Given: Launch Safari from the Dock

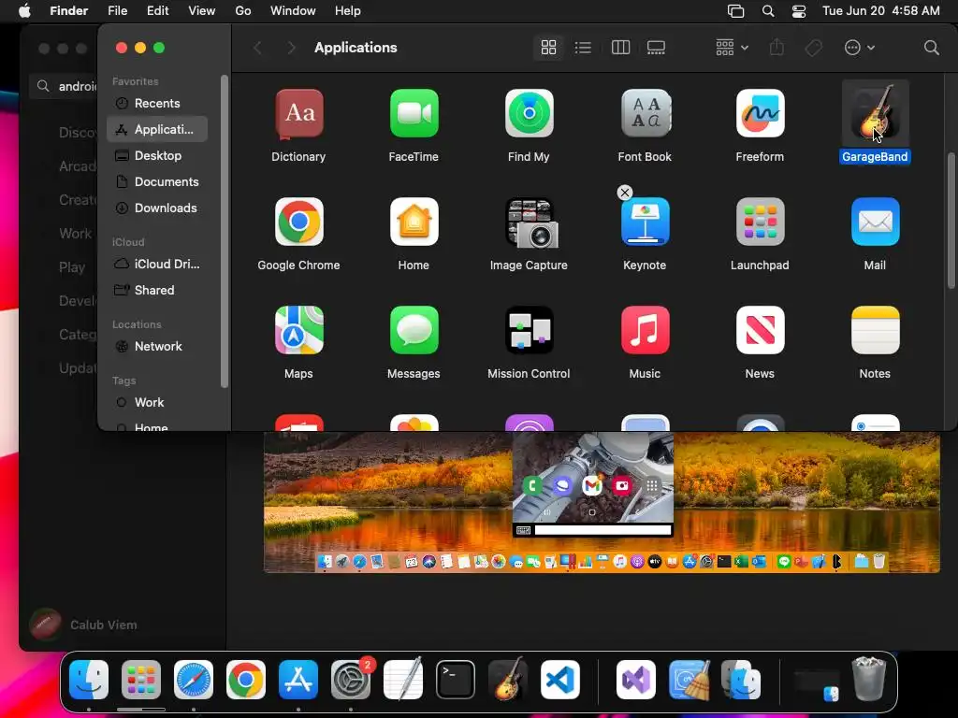Looking at the screenshot, I should (x=194, y=680).
